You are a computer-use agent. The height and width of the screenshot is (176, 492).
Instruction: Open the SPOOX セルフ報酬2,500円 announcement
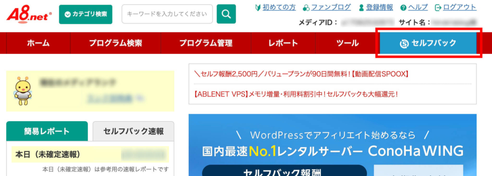301,74
